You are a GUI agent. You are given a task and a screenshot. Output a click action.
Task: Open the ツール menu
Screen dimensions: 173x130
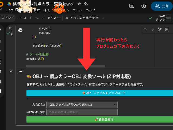(x=78, y=10)
